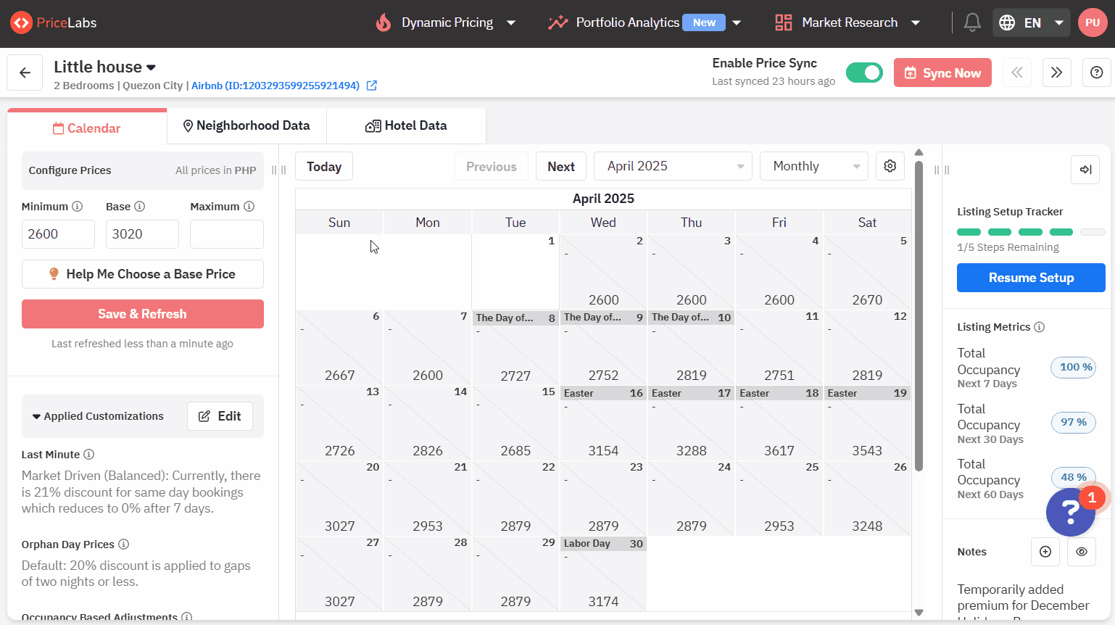This screenshot has width=1115, height=625.
Task: Click the empty Maximum price field
Action: pyautogui.click(x=227, y=234)
